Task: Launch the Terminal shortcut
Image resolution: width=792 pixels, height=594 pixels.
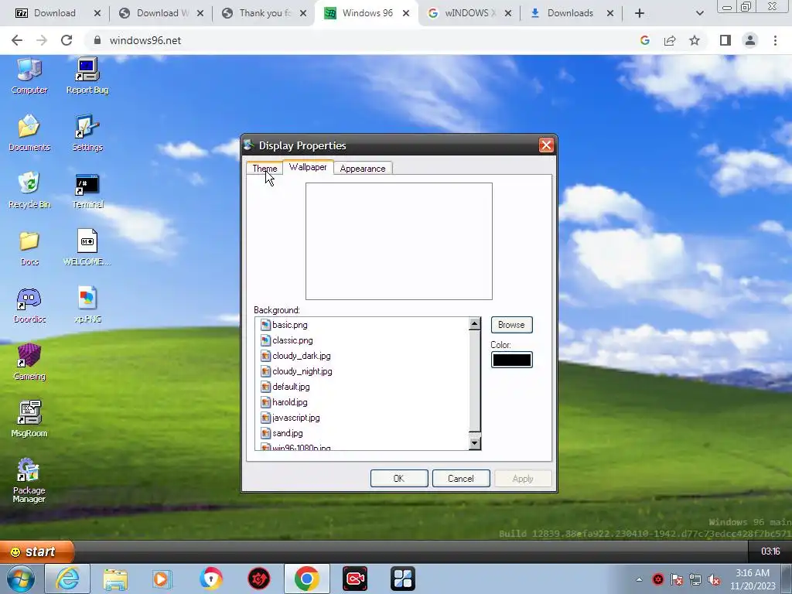Action: click(x=87, y=190)
